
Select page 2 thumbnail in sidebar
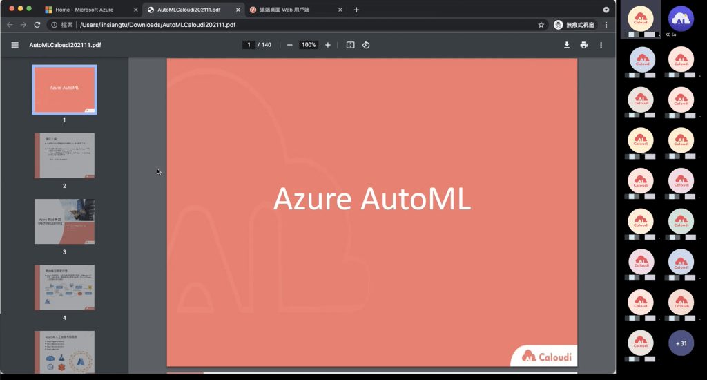point(64,155)
